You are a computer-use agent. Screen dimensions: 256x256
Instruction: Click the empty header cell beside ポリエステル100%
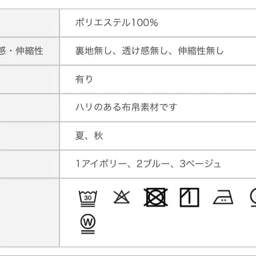coord(29,23)
